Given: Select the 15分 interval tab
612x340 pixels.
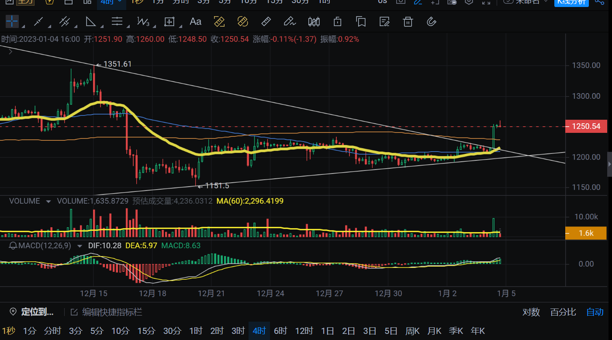Looking at the screenshot, I should coord(146,331).
